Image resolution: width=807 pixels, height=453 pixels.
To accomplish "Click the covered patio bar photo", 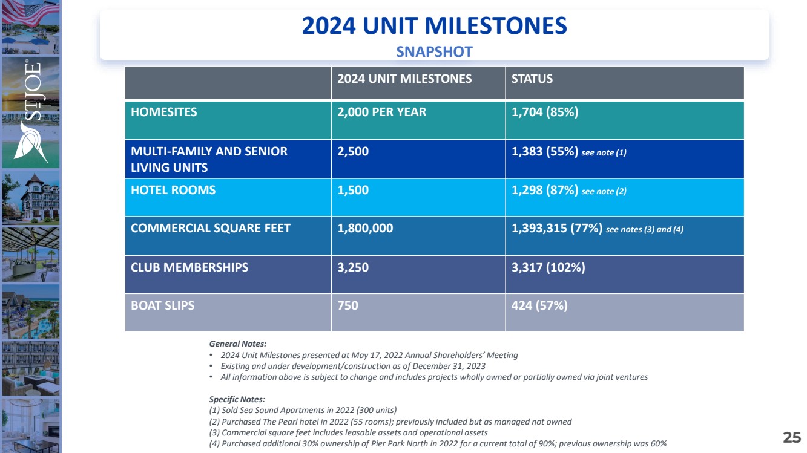I will click(30, 254).
